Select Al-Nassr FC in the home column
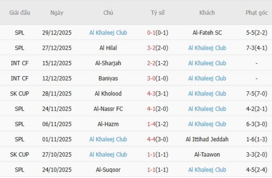 click(108, 109)
